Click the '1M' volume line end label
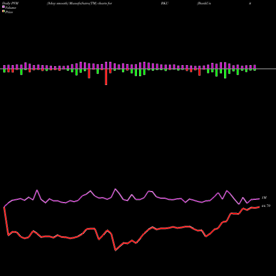The height and width of the screenshot is (276, 276). (x=264, y=198)
